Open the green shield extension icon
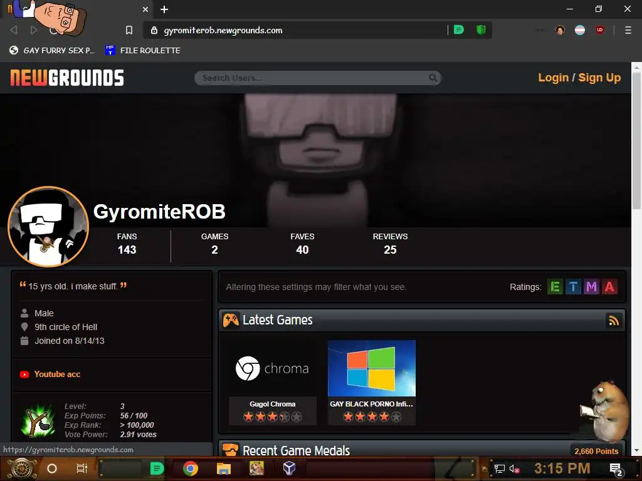 pos(481,30)
